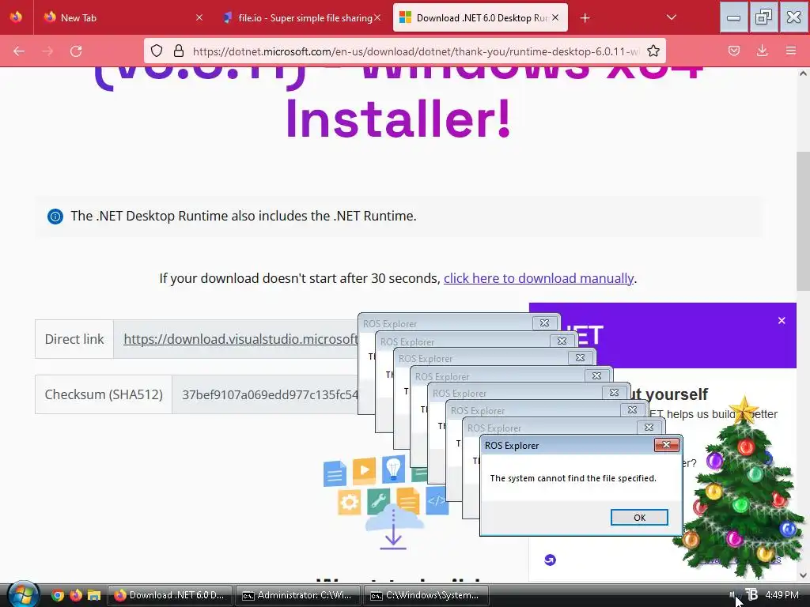Open the Firefox hamburger menu
The image size is (810, 607).
point(790,51)
